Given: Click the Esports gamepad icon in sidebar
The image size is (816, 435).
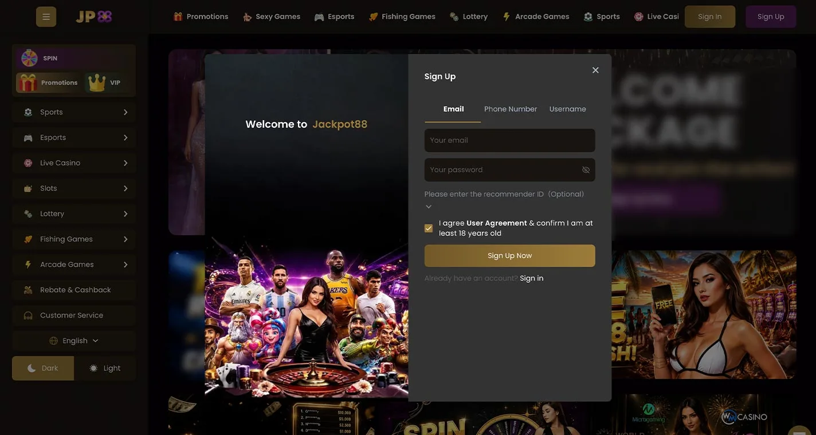Looking at the screenshot, I should click(x=28, y=138).
